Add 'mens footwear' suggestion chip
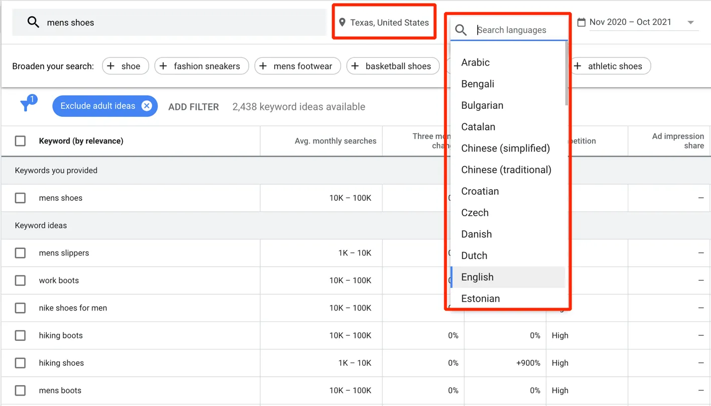The height and width of the screenshot is (406, 711). [298, 66]
